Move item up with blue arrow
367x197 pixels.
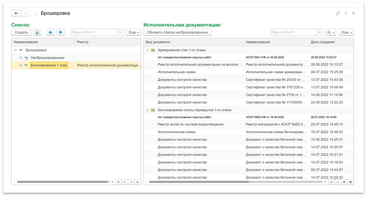click(x=50, y=32)
